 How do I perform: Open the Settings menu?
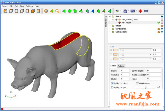pyautogui.click(x=29, y=6)
